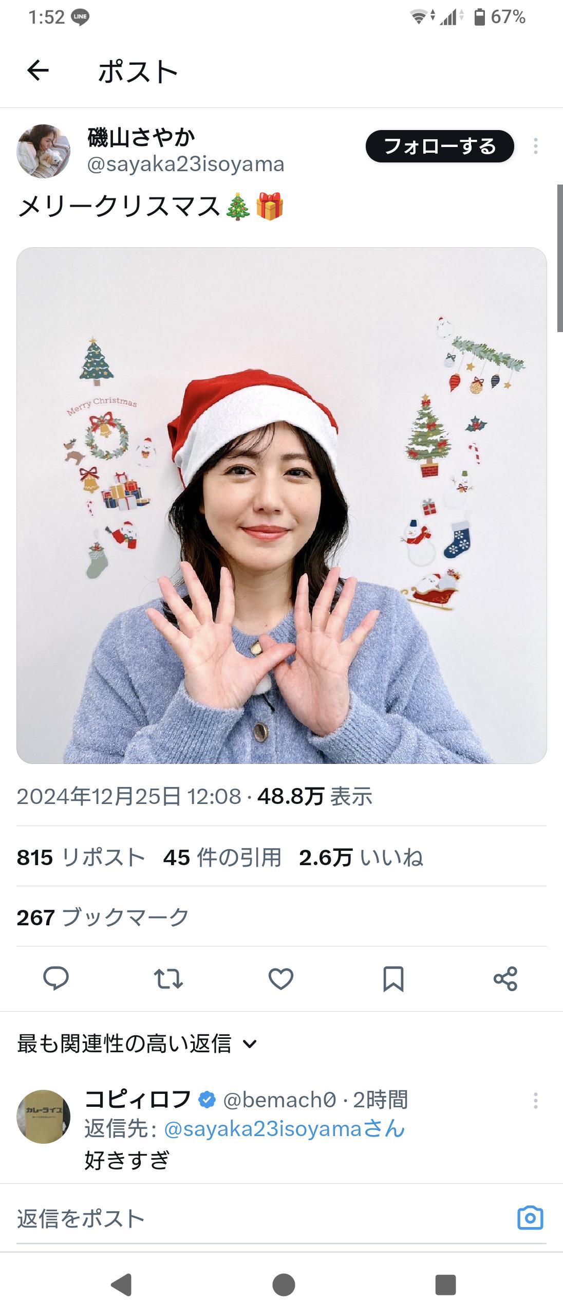Tap the back arrow icon
Screen dimensions: 563x1316
coord(38,70)
